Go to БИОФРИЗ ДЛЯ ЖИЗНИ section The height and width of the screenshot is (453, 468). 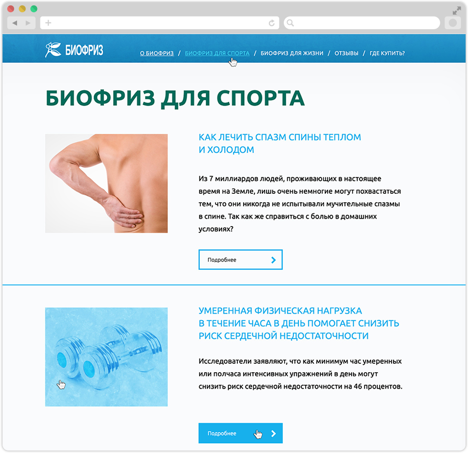click(292, 53)
